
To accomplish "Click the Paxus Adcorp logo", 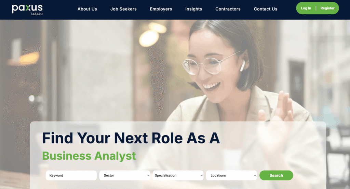I will (x=27, y=10).
